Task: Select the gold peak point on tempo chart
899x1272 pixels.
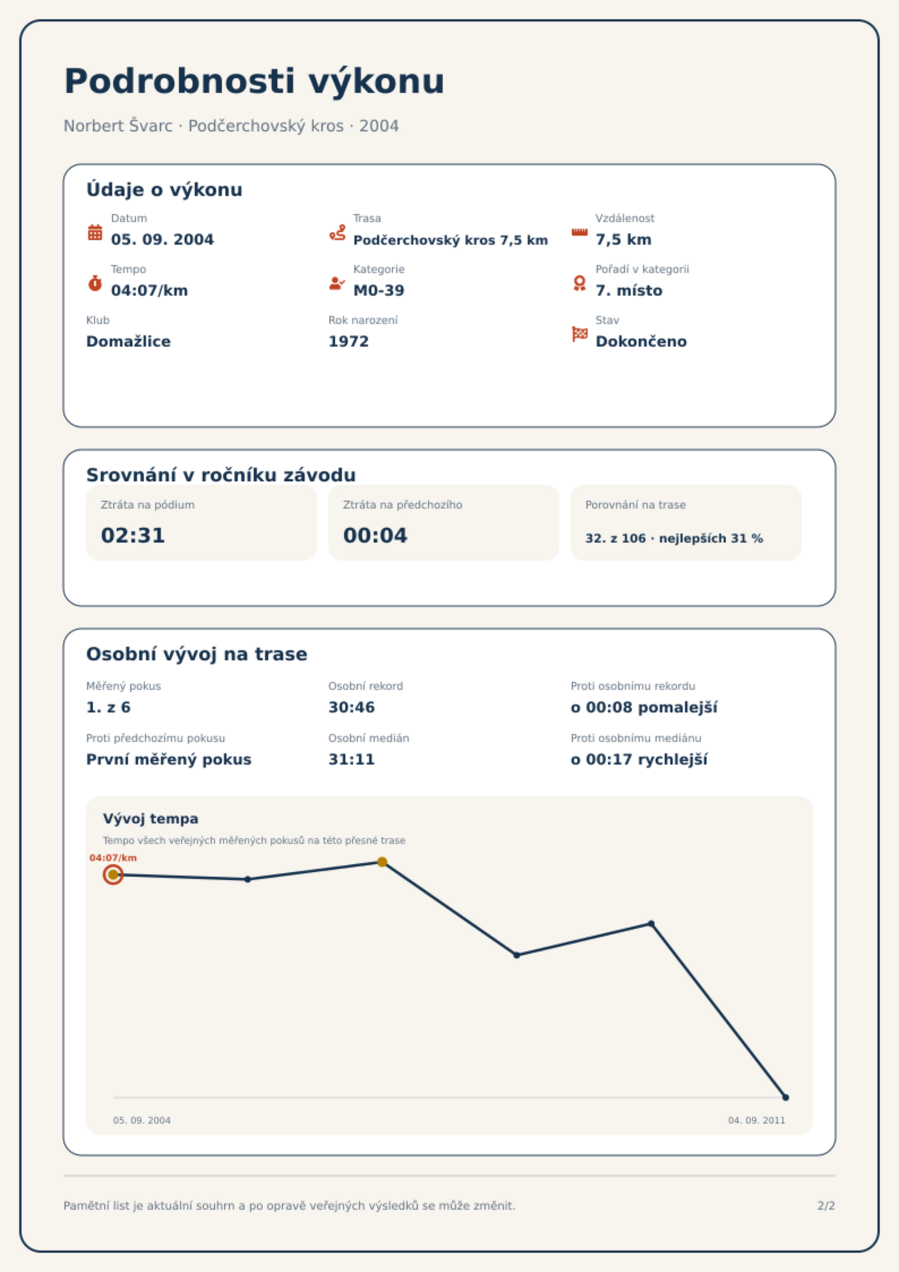Action: click(382, 862)
